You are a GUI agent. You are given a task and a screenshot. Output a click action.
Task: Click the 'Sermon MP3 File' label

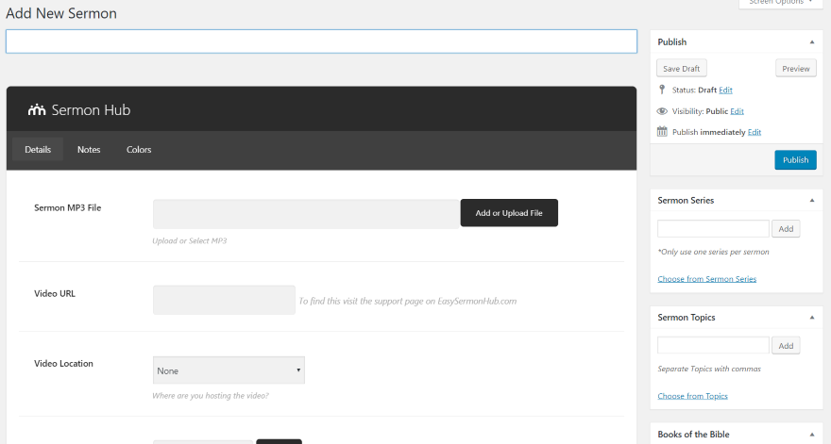(x=68, y=208)
